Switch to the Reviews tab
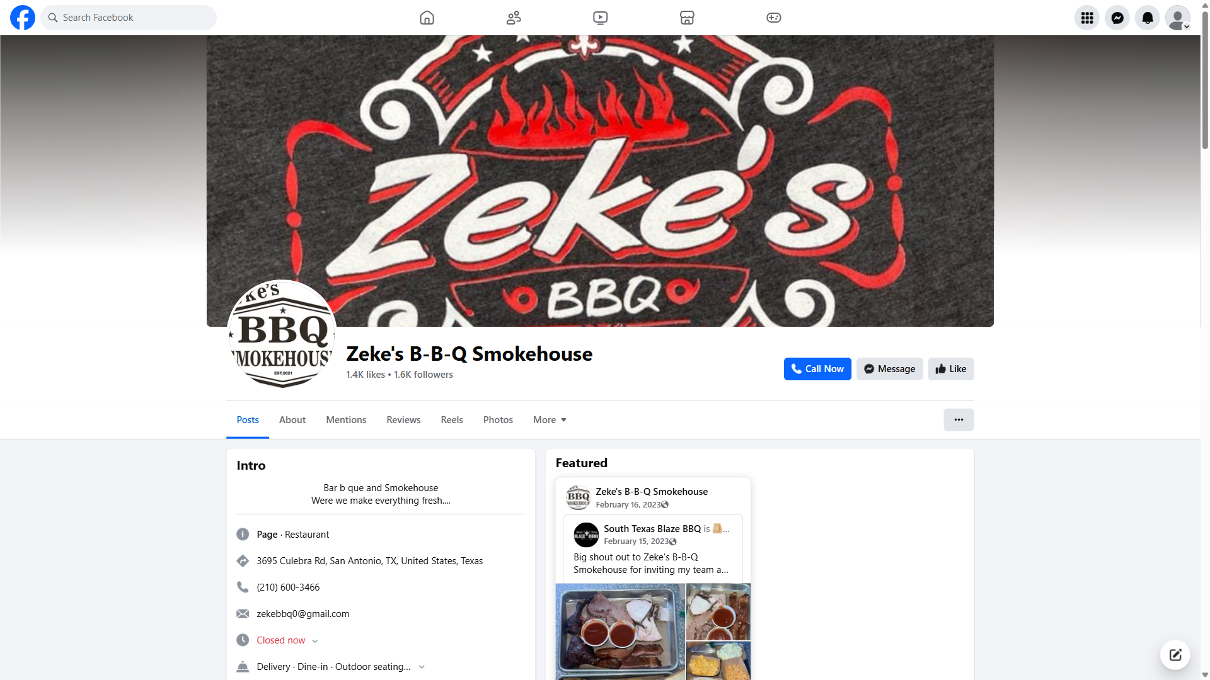The width and height of the screenshot is (1210, 680). [403, 420]
